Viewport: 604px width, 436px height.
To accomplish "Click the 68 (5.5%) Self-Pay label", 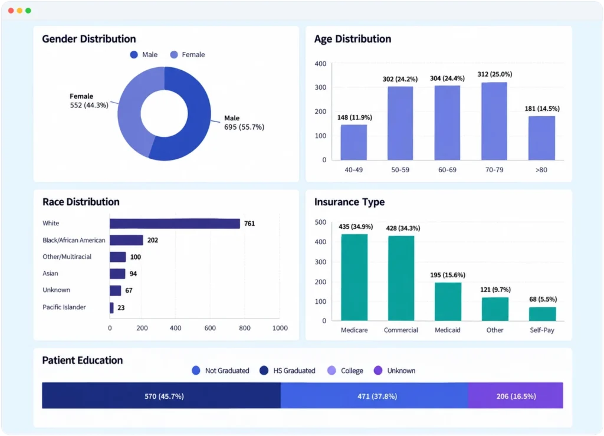I will (x=543, y=299).
